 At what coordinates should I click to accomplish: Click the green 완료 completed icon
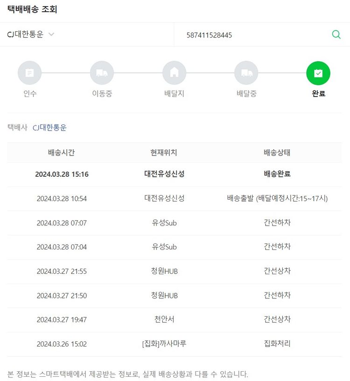318,73
